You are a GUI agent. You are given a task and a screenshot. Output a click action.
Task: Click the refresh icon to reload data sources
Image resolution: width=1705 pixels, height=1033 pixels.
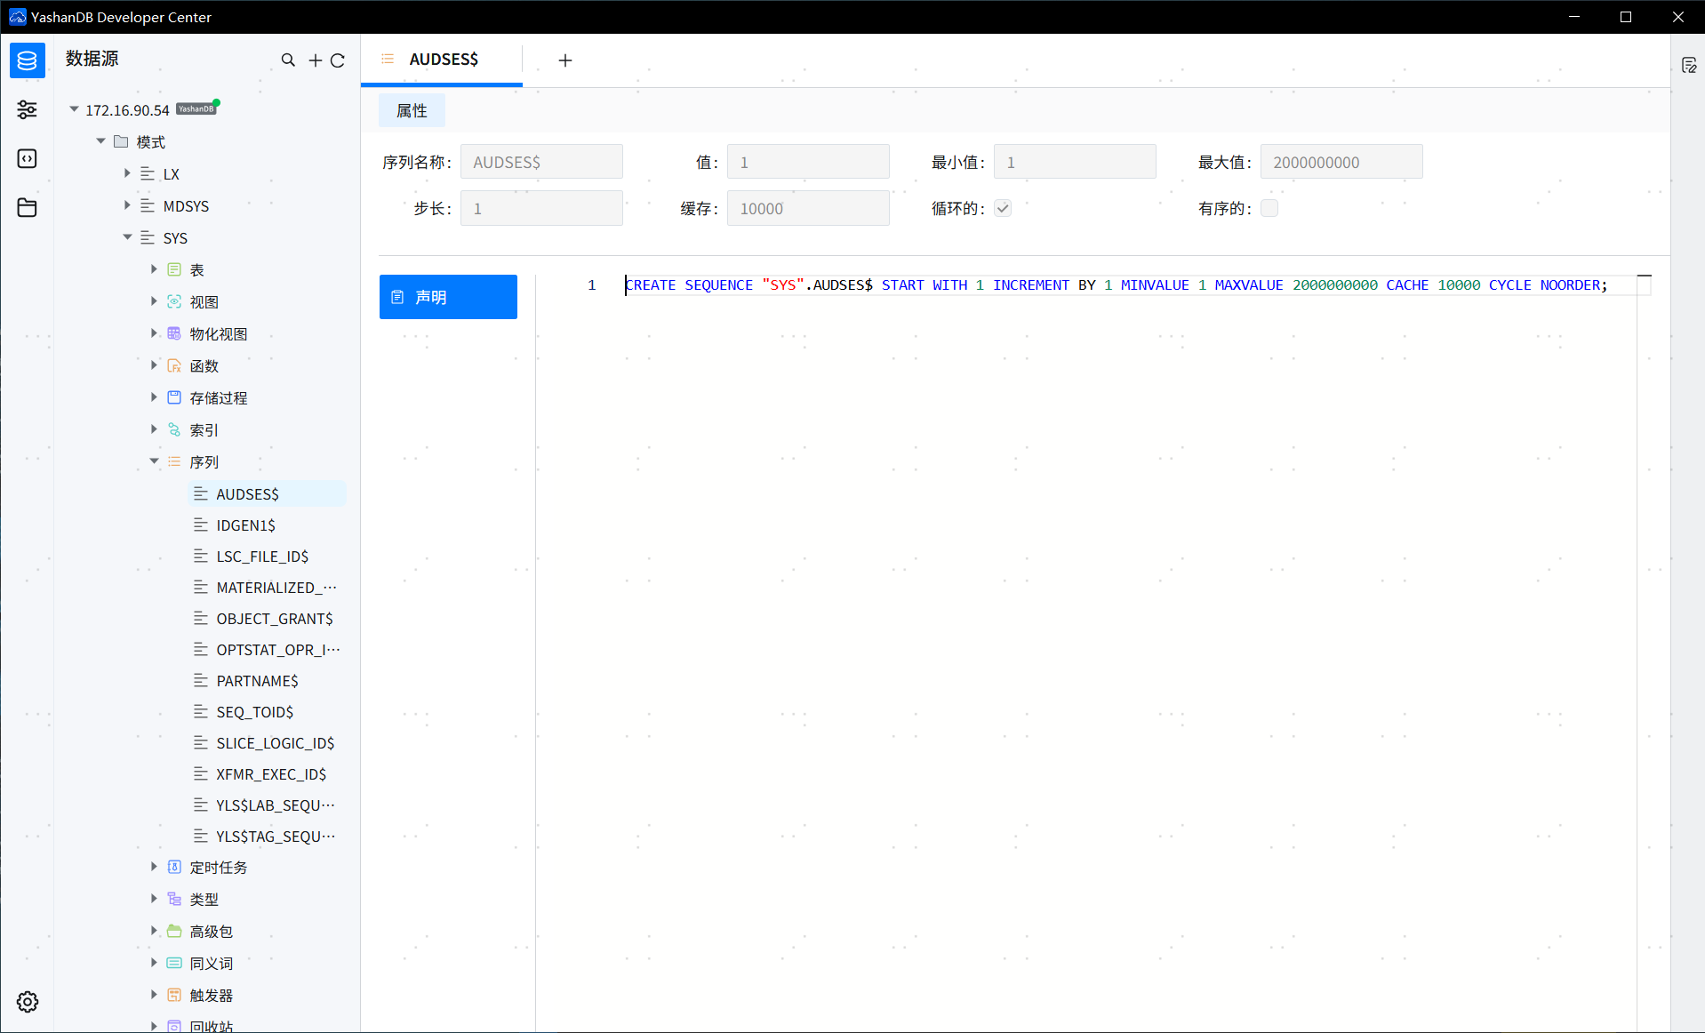coord(338,60)
